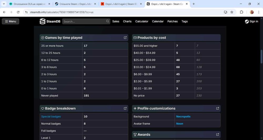Close the active SteamDB calculator tab
The width and height of the screenshot is (263, 140).
pyautogui.click(x=187, y=4)
